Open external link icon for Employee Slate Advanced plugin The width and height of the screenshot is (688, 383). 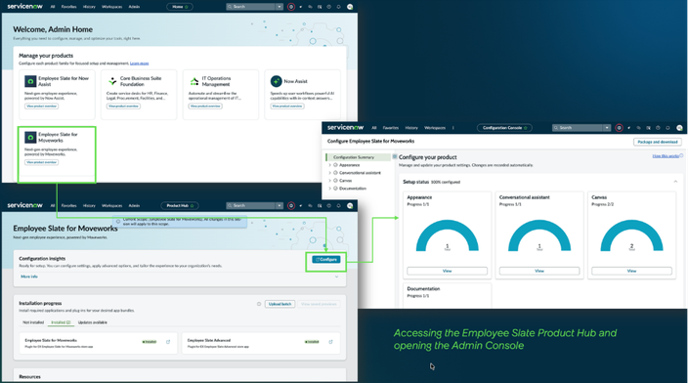331,342
